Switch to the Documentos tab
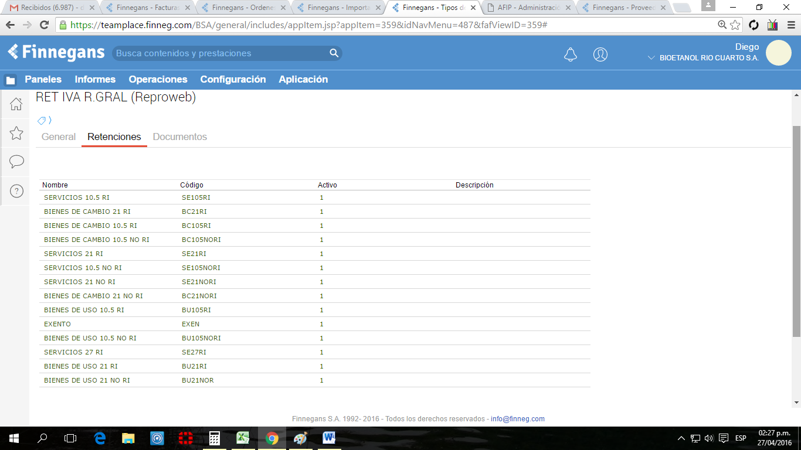Image resolution: width=801 pixels, height=450 pixels. (180, 137)
